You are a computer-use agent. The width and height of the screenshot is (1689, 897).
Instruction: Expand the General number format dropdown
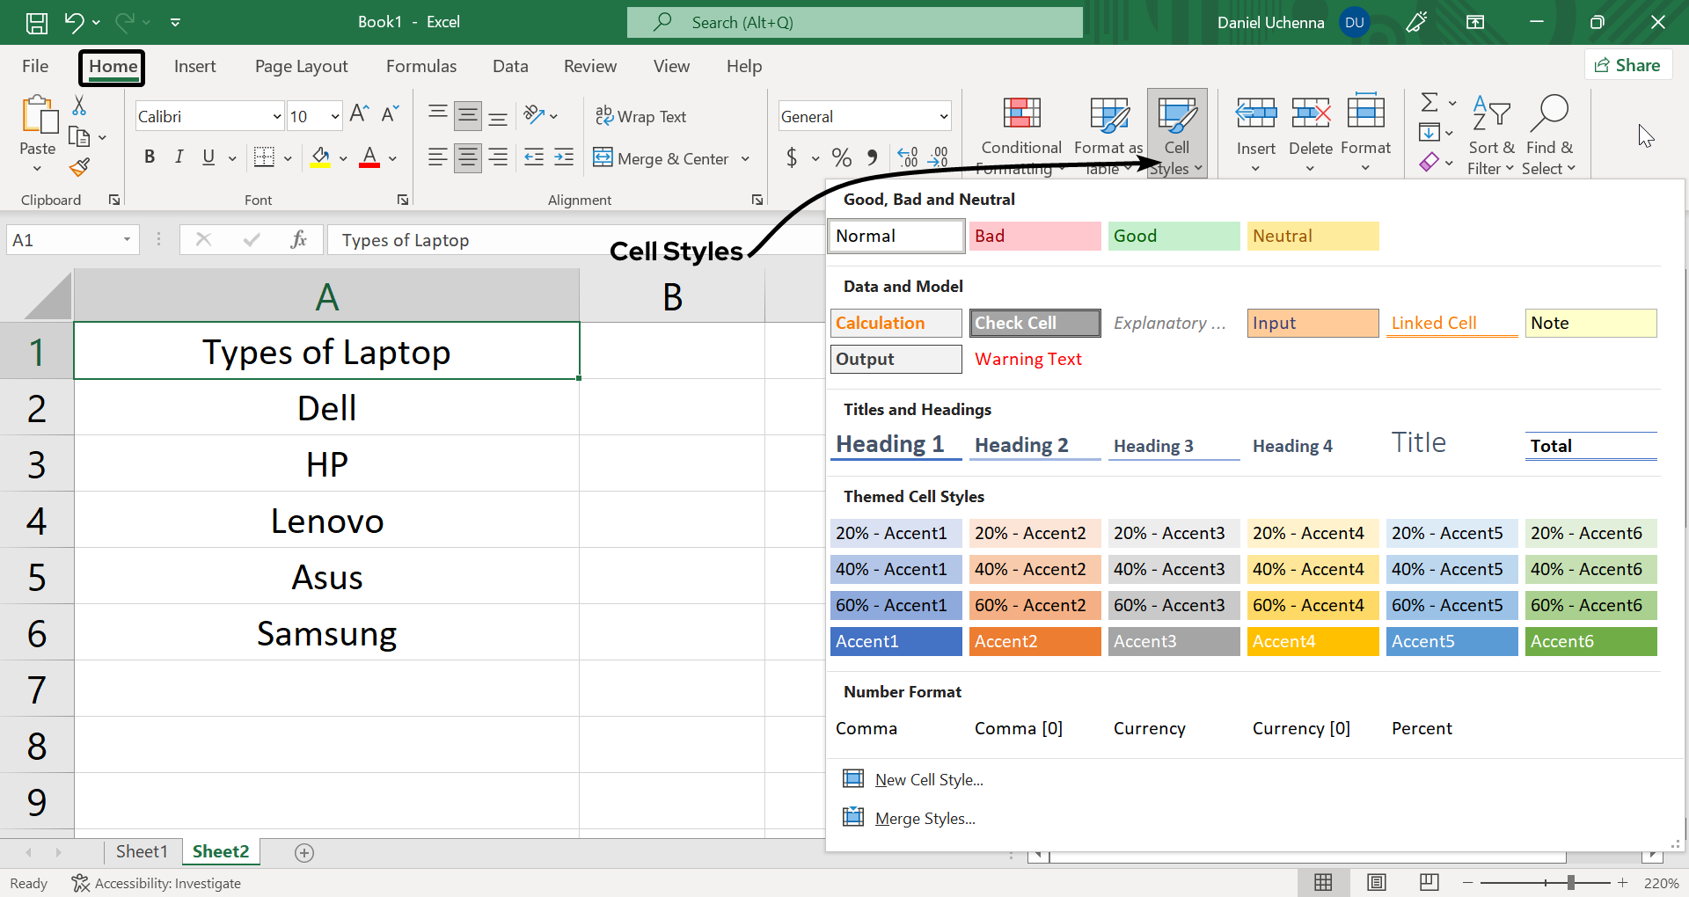[x=943, y=117]
